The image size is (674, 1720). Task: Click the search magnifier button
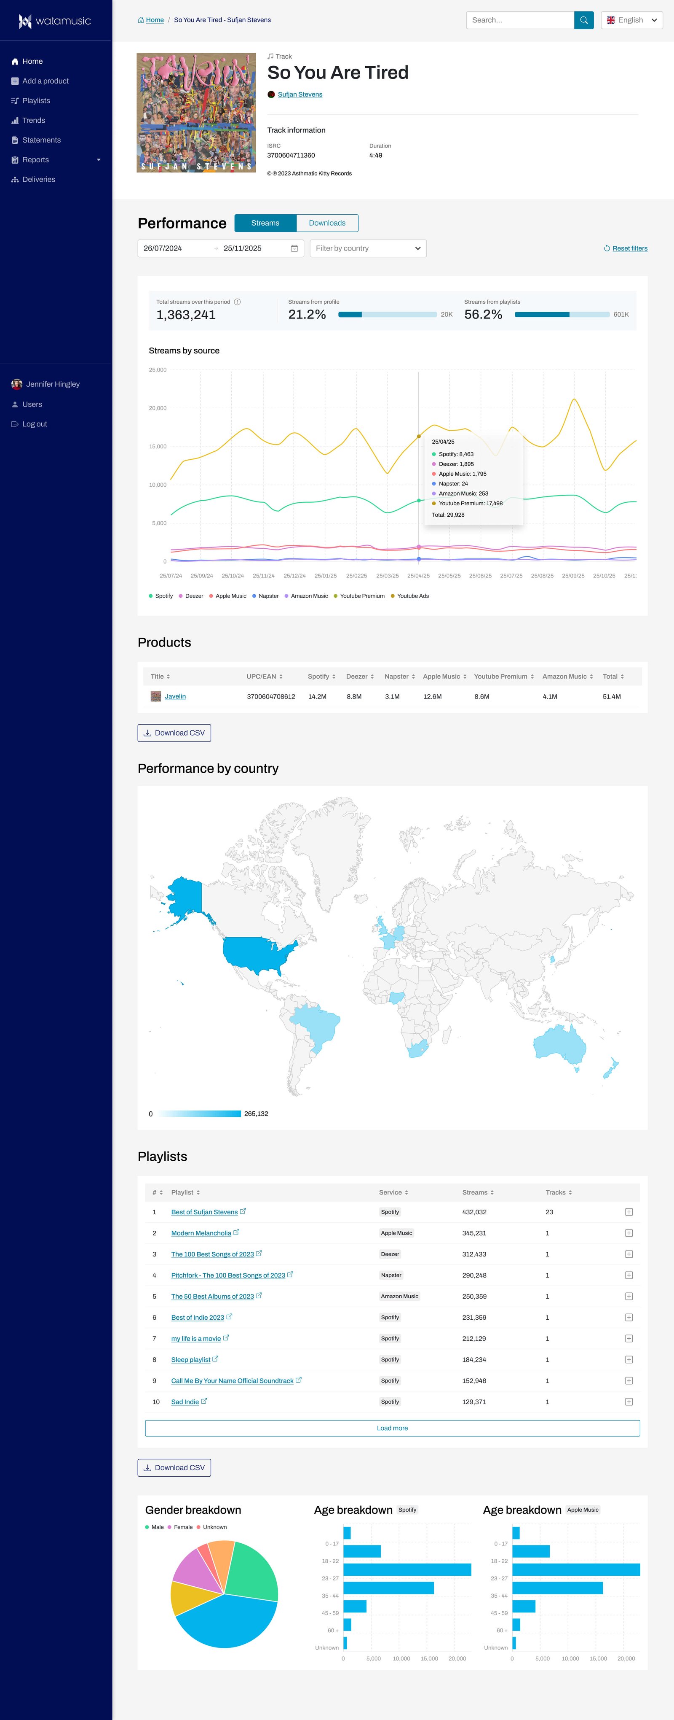583,20
